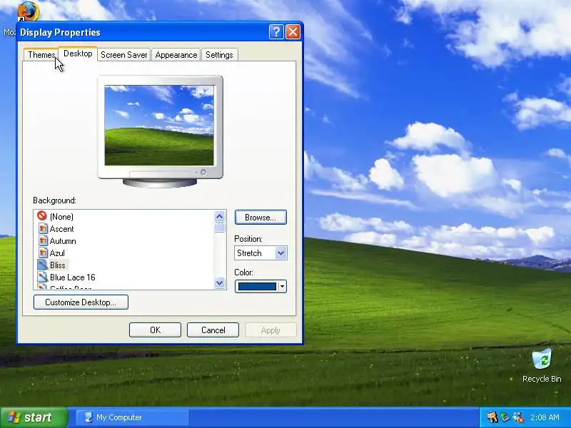
Task: Click the image icon beside Ascent
Action: click(43, 228)
